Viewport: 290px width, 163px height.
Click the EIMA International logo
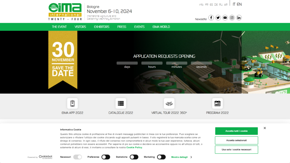[x=65, y=12]
